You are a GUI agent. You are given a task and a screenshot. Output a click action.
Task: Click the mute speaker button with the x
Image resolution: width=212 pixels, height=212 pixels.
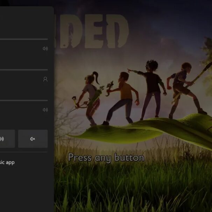click(x=33, y=139)
